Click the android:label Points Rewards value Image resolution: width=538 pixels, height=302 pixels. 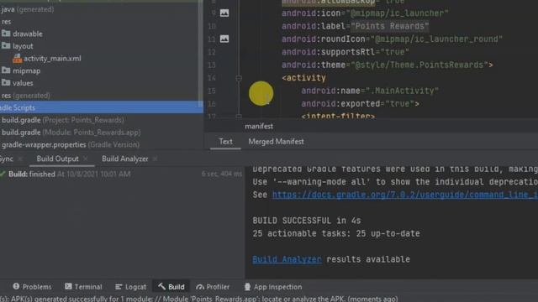pos(390,26)
